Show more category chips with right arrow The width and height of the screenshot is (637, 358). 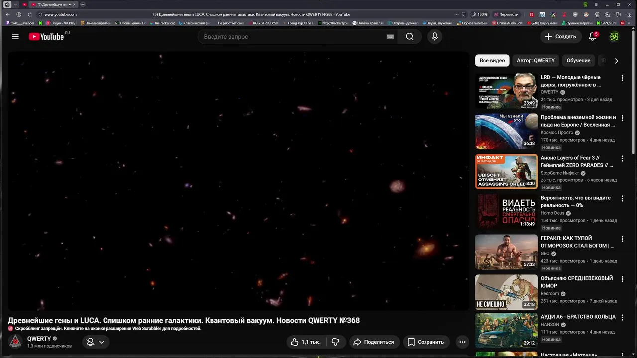[616, 61]
